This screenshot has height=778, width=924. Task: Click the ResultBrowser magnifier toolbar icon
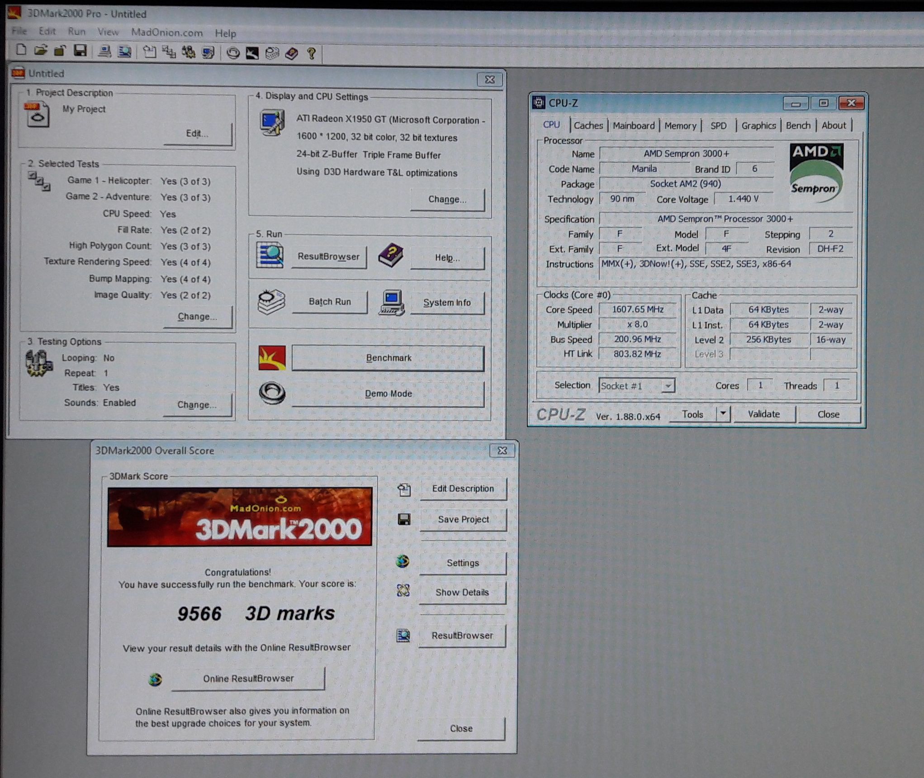click(124, 52)
